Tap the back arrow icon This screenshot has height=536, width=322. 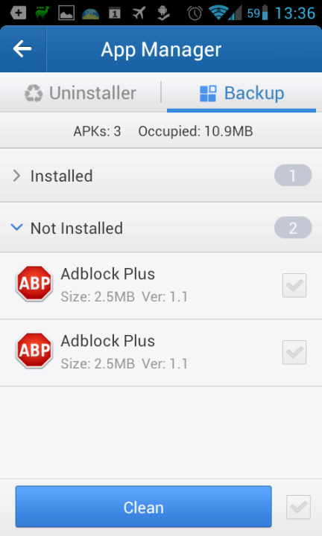coord(22,49)
